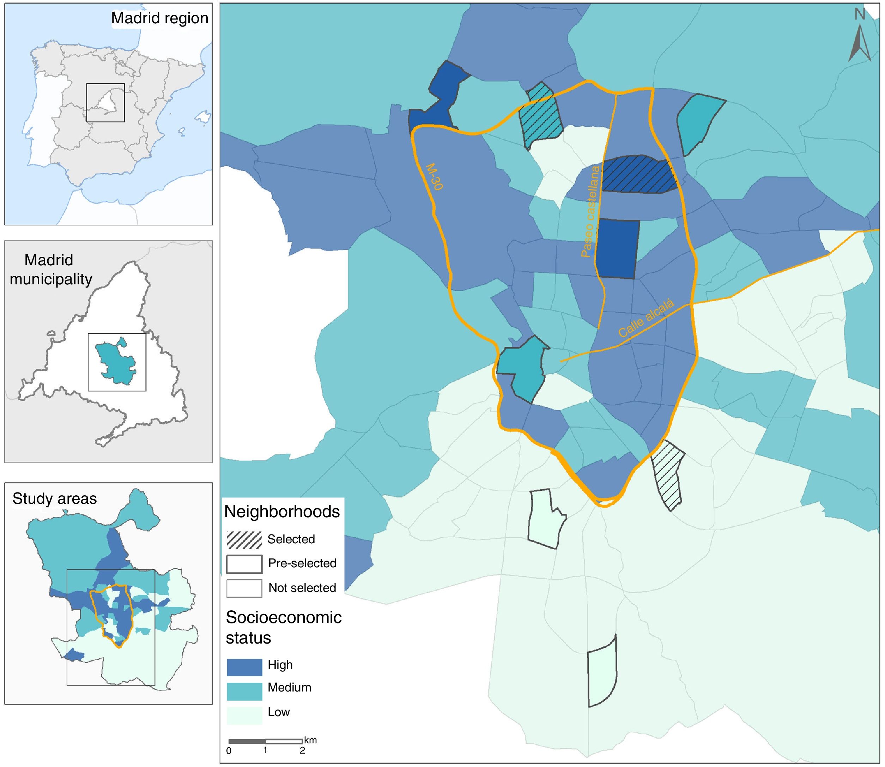Click the Not selected legend box
885x767 pixels.
[244, 588]
